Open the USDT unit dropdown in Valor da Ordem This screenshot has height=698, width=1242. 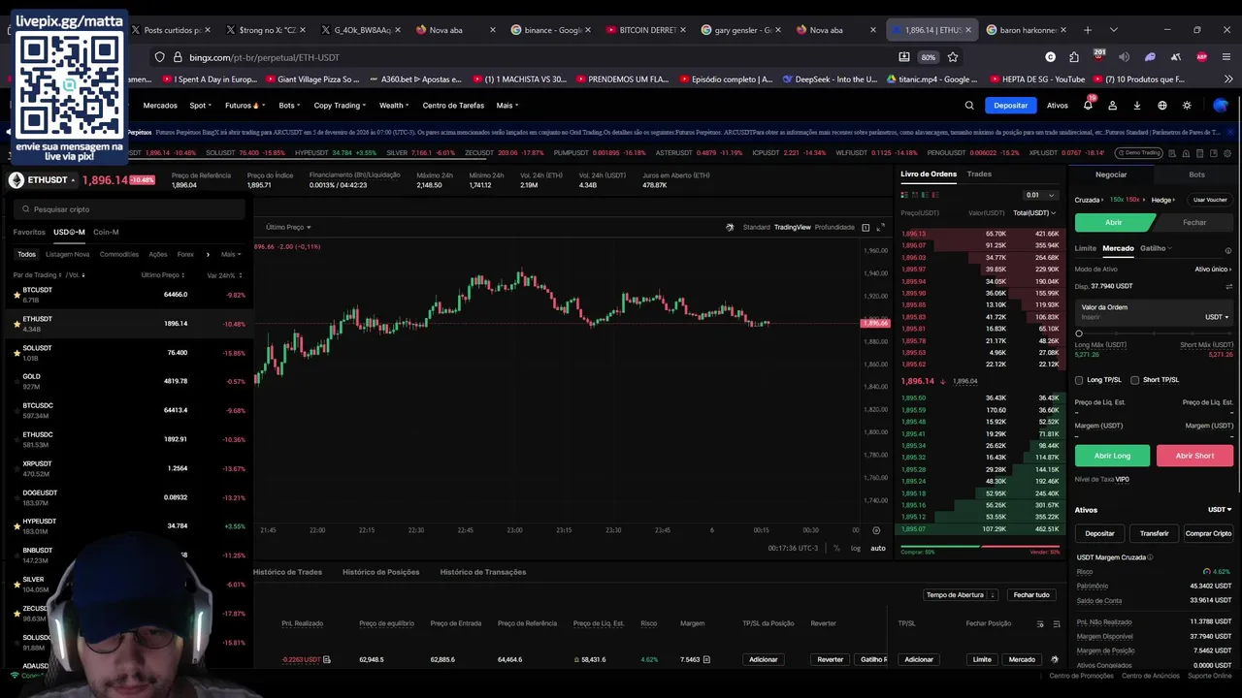click(x=1217, y=317)
